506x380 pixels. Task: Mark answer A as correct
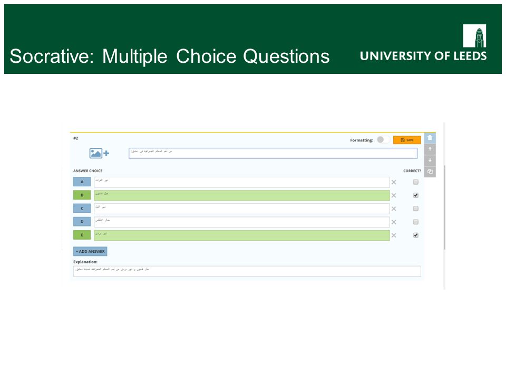(416, 182)
